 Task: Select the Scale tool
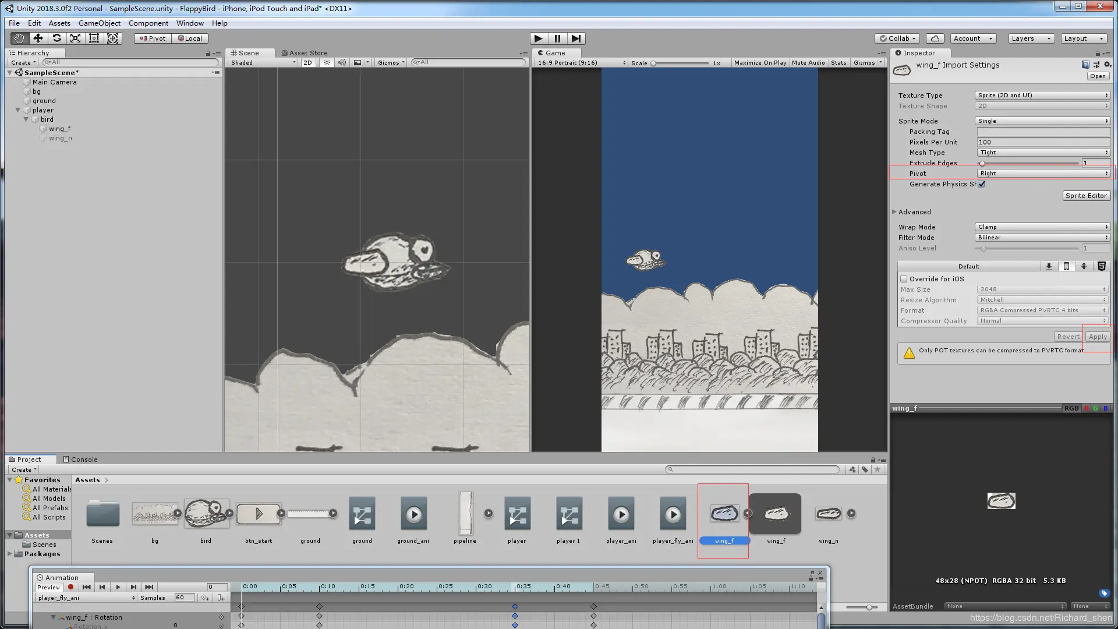point(75,38)
